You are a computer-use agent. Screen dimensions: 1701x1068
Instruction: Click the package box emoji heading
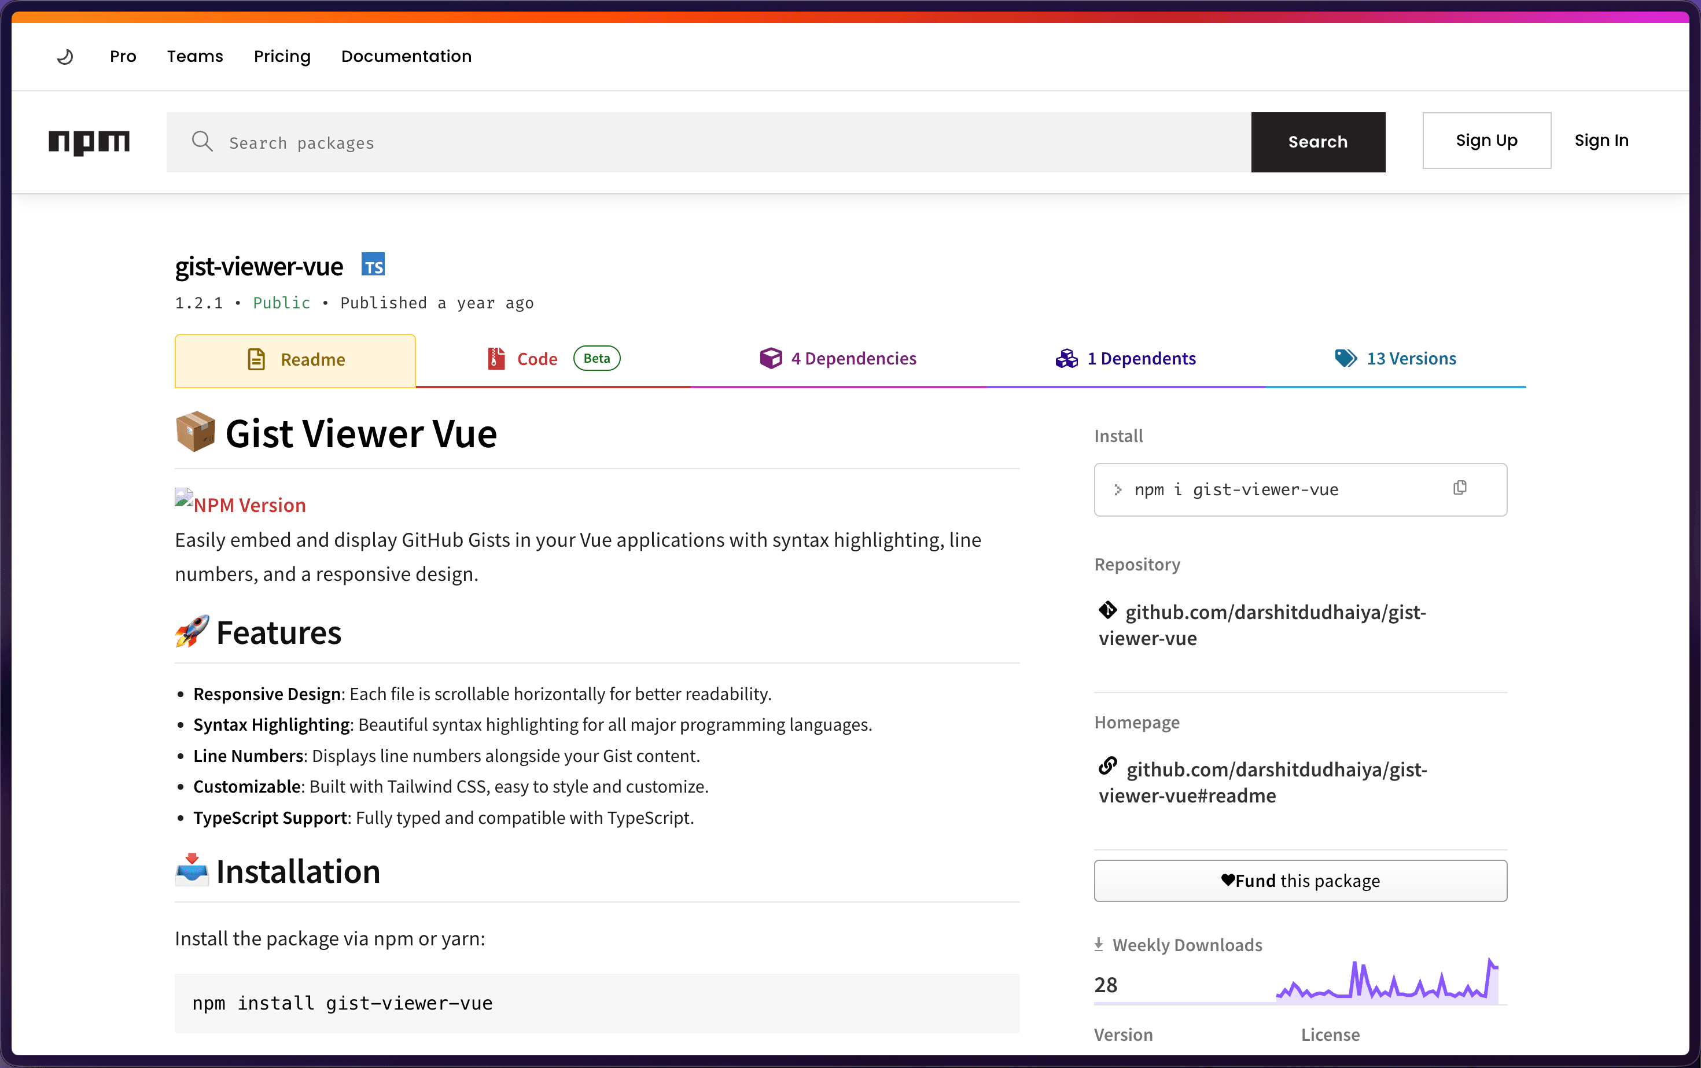point(195,432)
